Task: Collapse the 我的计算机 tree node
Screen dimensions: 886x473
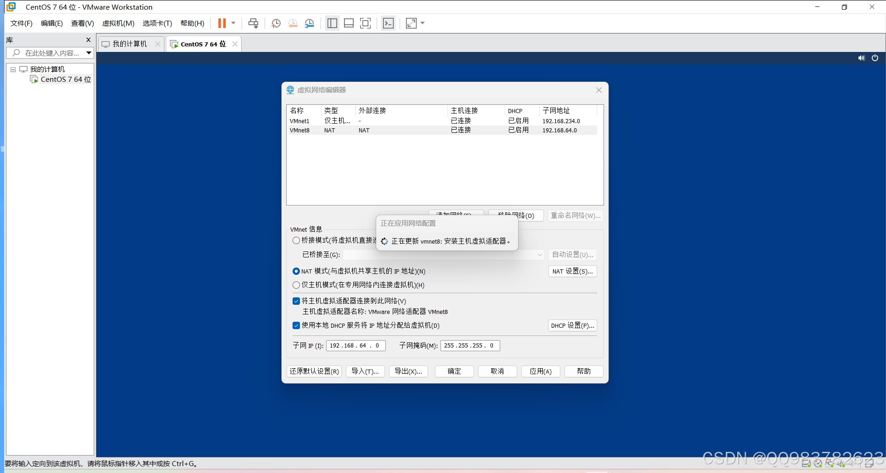Action: click(13, 69)
